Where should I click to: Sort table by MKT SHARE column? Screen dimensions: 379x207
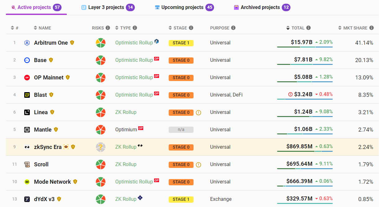(353, 28)
